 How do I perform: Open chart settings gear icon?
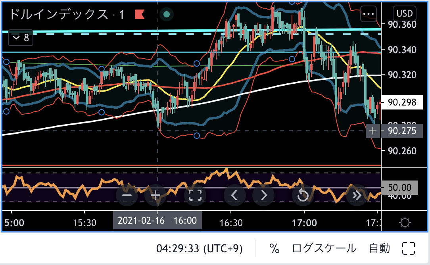click(405, 223)
